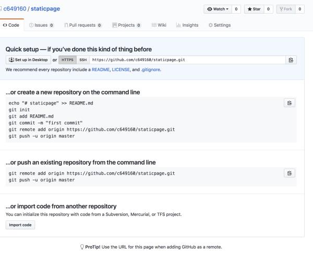Copy the create new repository commands
313x256 pixels.
click(290, 103)
